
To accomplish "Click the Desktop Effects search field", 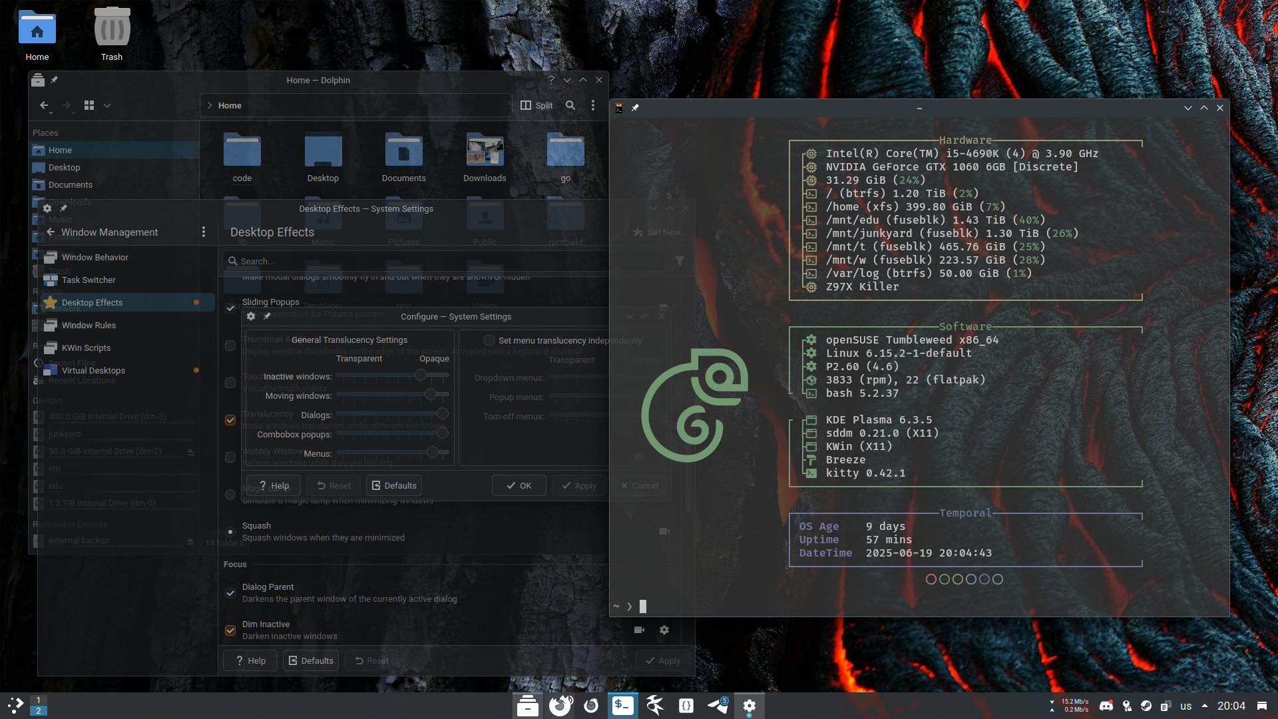I will click(443, 261).
